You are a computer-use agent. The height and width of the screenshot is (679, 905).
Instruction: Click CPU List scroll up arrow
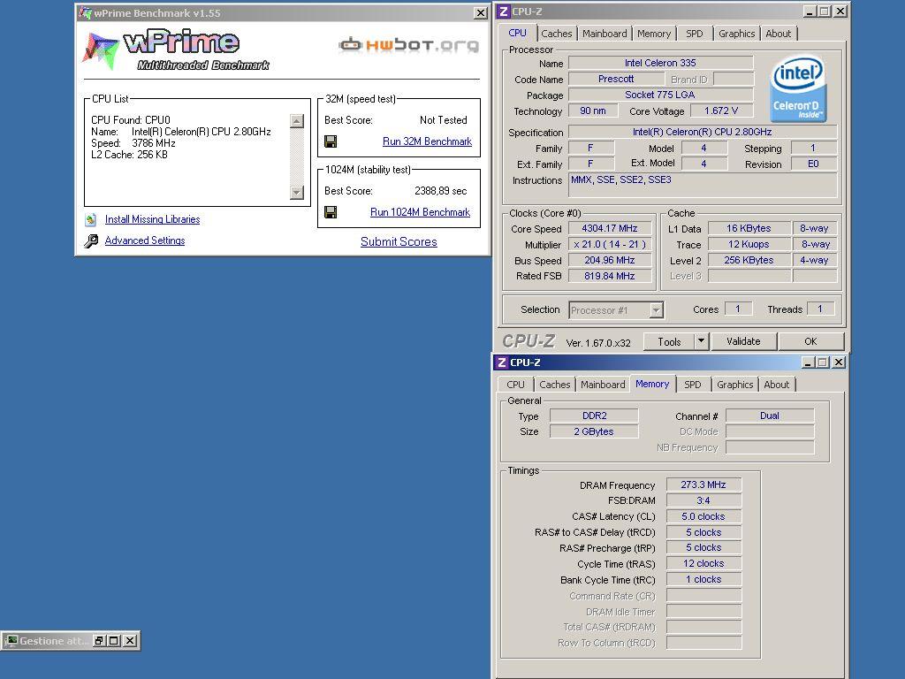coord(297,120)
